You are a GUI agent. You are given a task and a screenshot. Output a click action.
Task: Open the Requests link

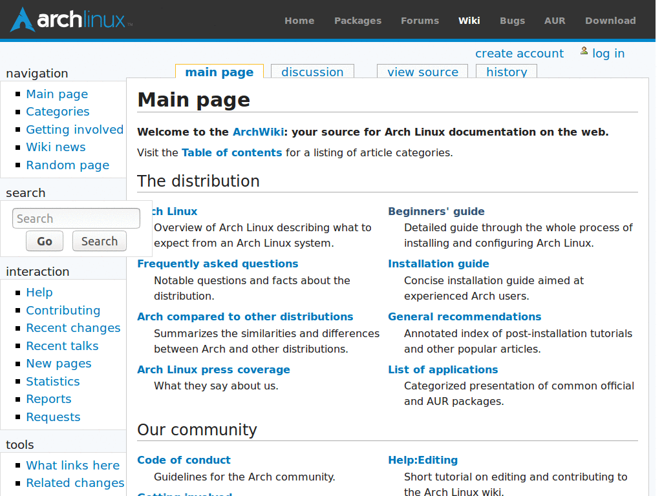click(x=53, y=417)
